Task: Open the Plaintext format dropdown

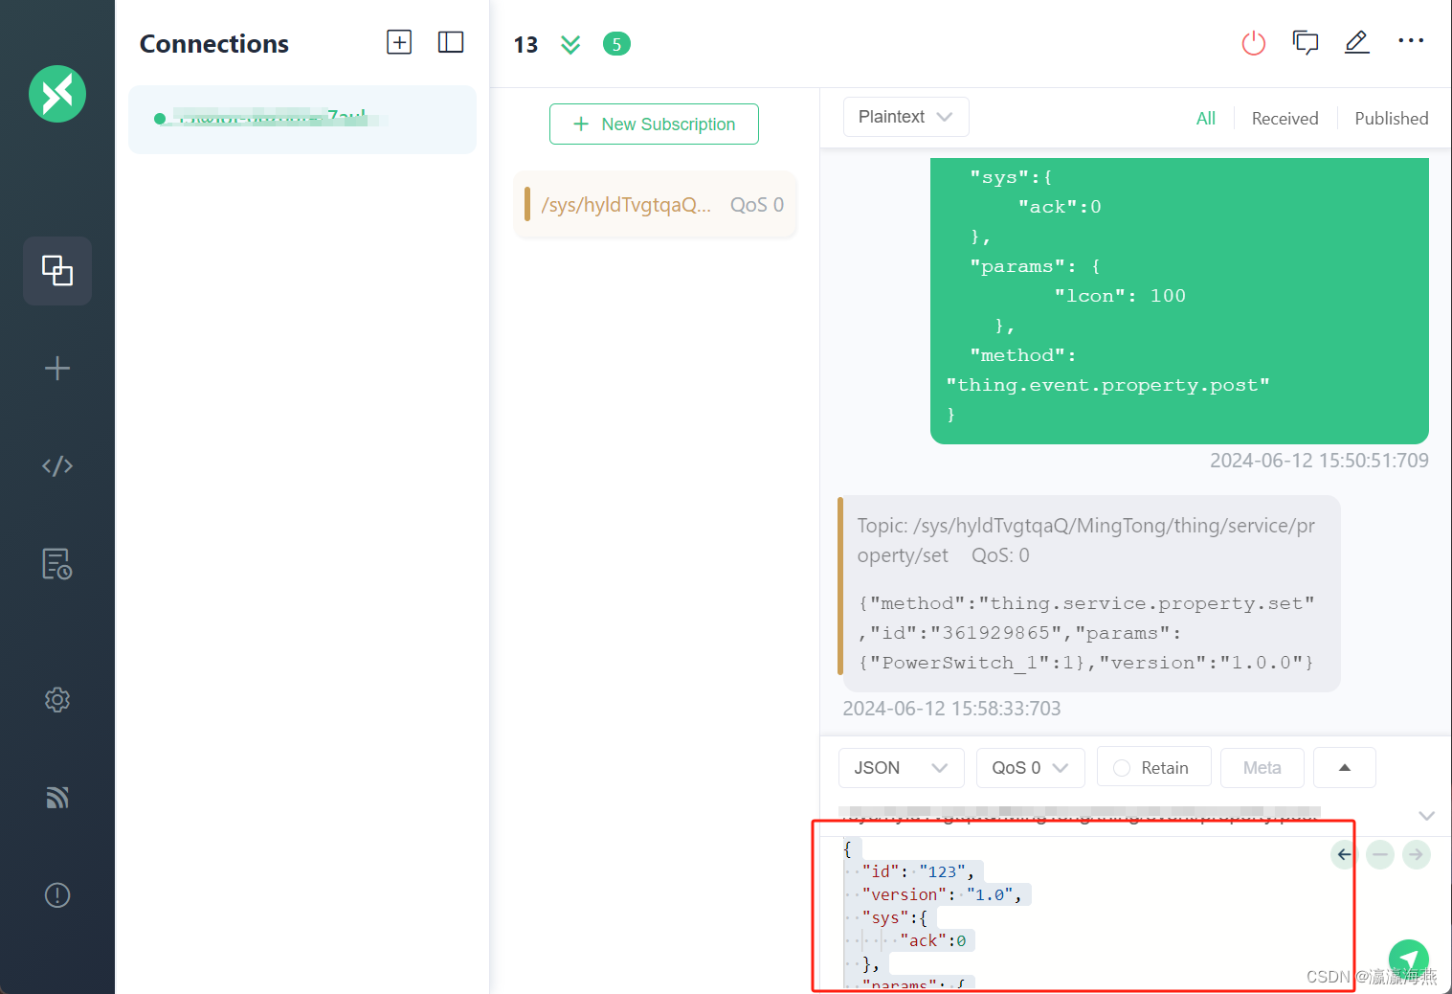Action: coord(905,117)
